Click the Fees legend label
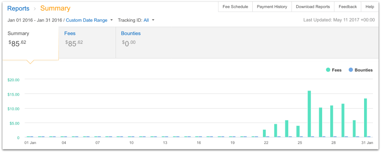Screen dimensions: 381x152 [337, 70]
